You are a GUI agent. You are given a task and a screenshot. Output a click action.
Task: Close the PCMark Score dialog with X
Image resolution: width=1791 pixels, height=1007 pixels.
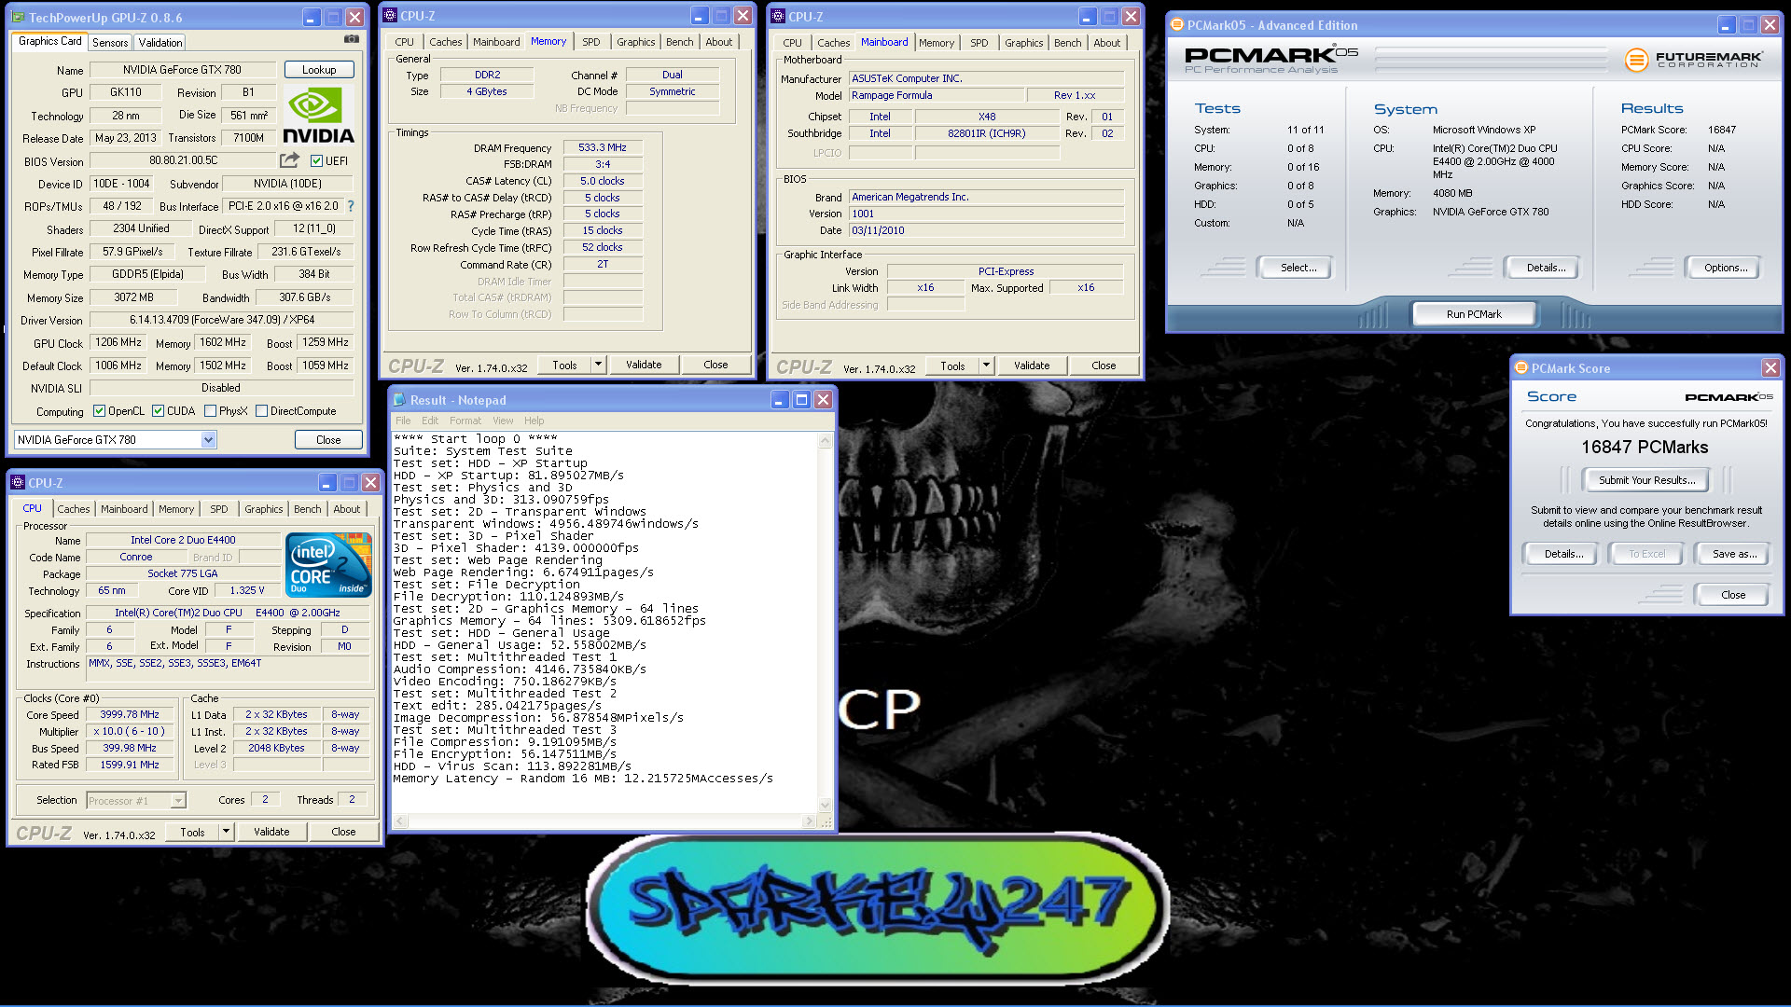(1770, 368)
